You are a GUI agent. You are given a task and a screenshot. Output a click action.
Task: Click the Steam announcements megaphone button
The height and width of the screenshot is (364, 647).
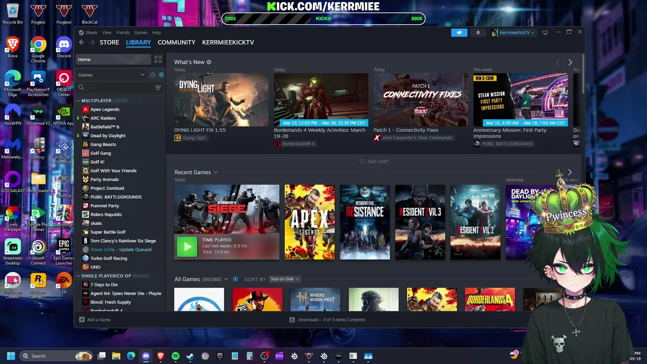pyautogui.click(x=459, y=32)
